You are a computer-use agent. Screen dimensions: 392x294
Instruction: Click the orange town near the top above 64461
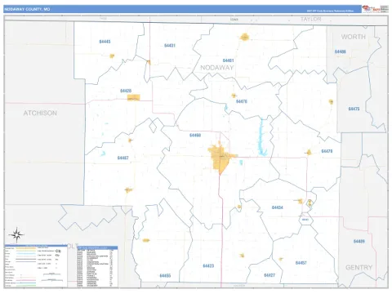pyautogui.click(x=245, y=37)
